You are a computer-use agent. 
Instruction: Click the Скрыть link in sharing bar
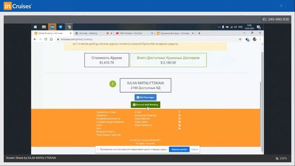click(x=195, y=149)
